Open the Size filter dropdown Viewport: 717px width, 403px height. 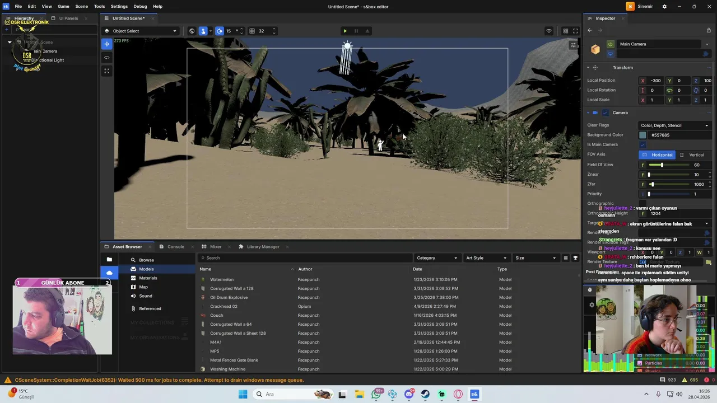[x=536, y=258]
